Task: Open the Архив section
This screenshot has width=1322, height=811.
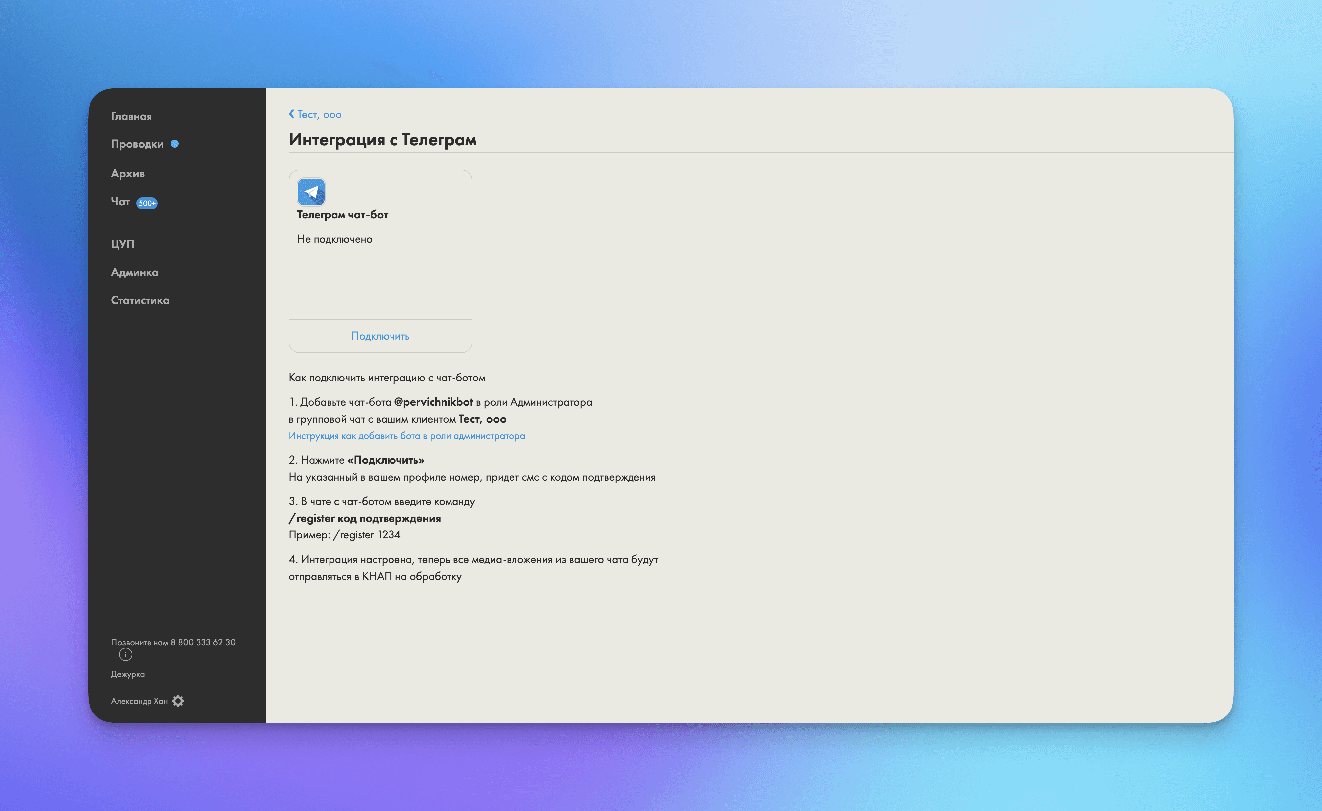Action: [x=127, y=174]
